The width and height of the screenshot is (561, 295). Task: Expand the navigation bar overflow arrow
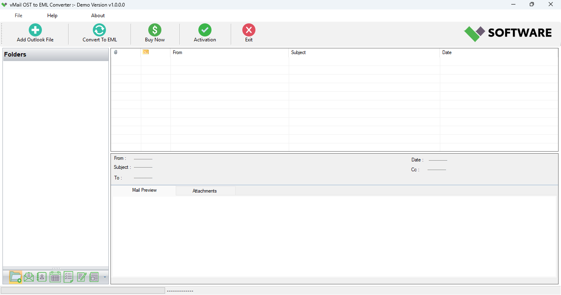point(105,277)
